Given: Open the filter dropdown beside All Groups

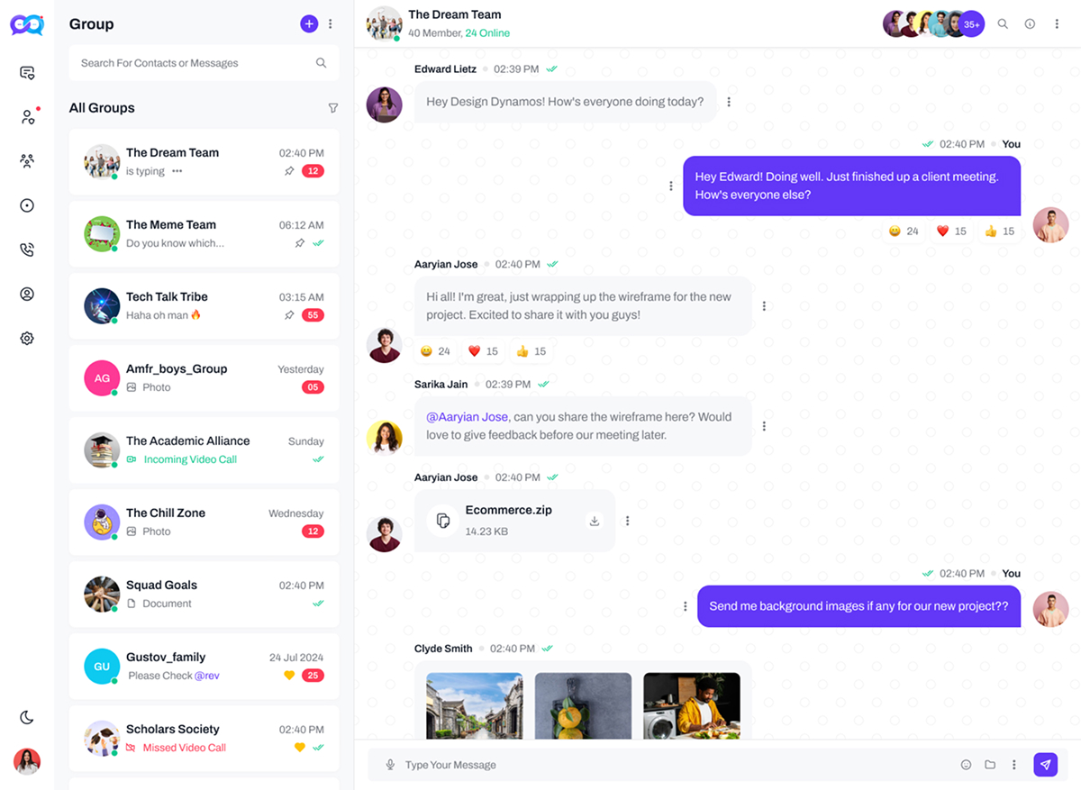Looking at the screenshot, I should click(333, 108).
